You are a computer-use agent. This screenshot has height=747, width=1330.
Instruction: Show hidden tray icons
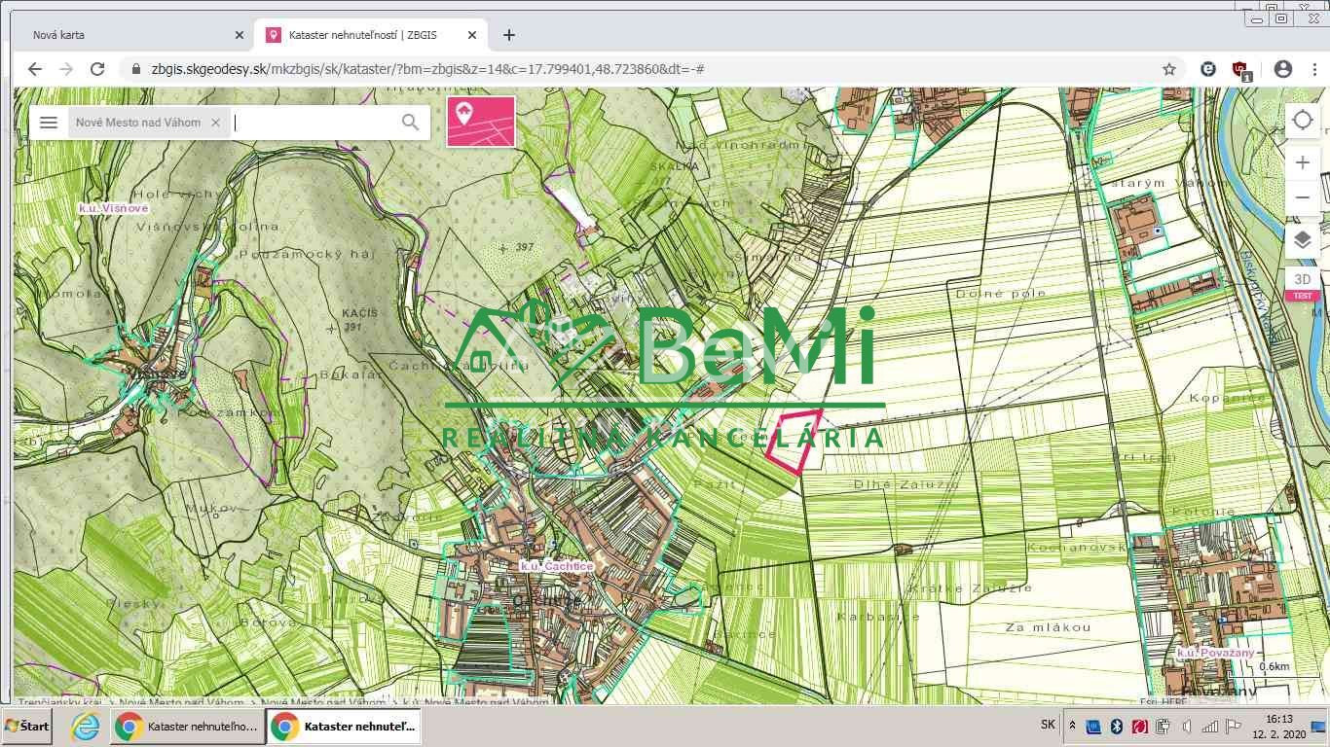coord(1072,726)
